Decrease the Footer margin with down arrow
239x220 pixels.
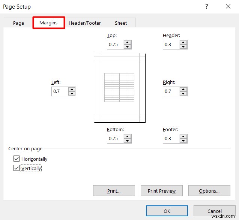[183, 141]
